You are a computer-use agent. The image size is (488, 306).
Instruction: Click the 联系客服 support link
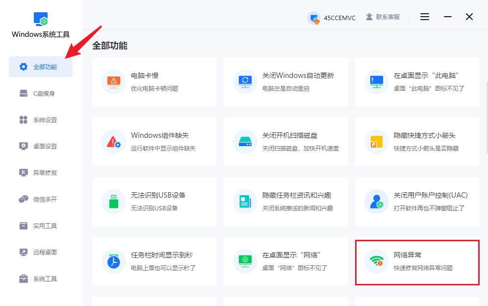click(x=383, y=16)
